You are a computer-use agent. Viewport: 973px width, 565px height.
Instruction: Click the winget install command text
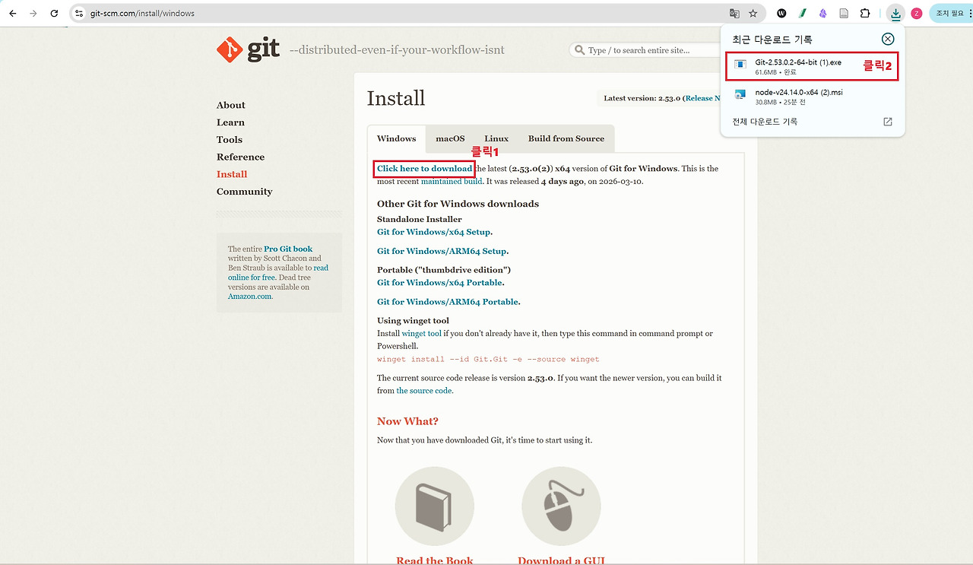point(488,359)
